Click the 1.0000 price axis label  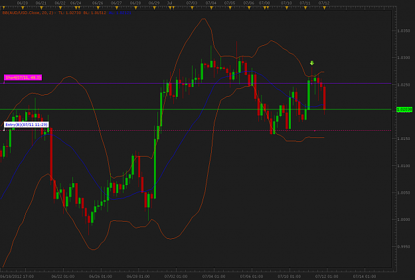[404, 220]
